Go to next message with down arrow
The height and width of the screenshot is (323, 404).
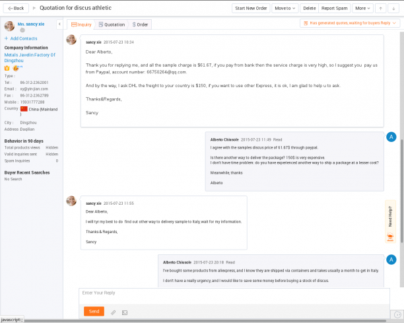[x=393, y=8]
